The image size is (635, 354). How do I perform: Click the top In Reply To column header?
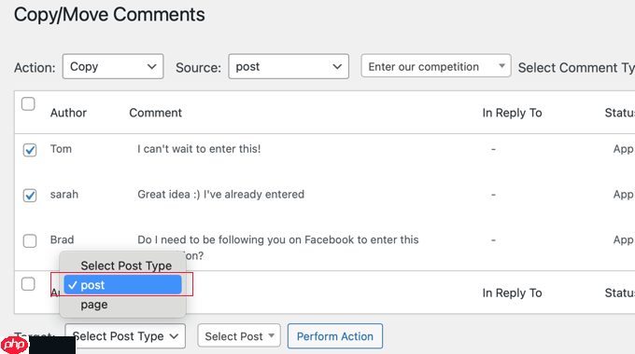pyautogui.click(x=512, y=113)
